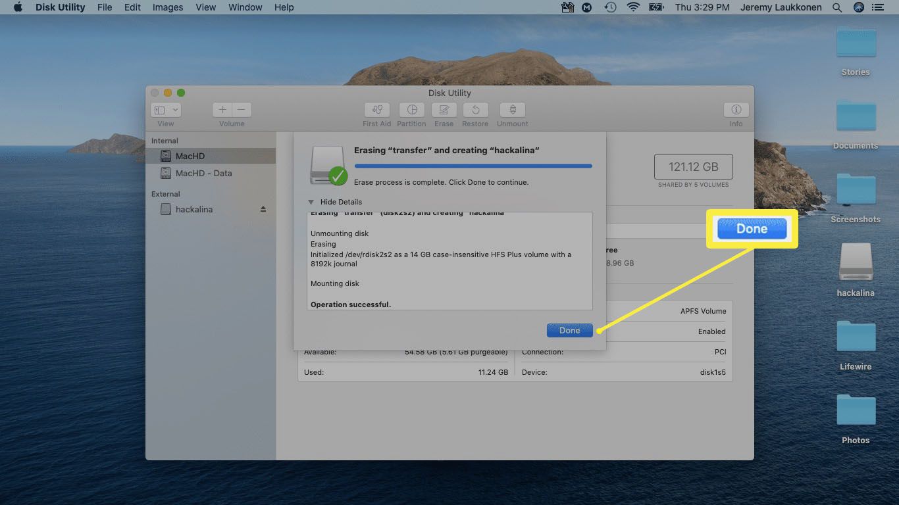Open the Apple menu

[18, 7]
